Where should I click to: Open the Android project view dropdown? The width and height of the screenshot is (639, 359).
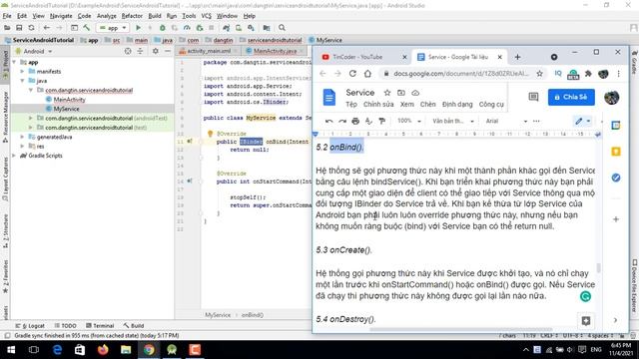pyautogui.click(x=34, y=51)
